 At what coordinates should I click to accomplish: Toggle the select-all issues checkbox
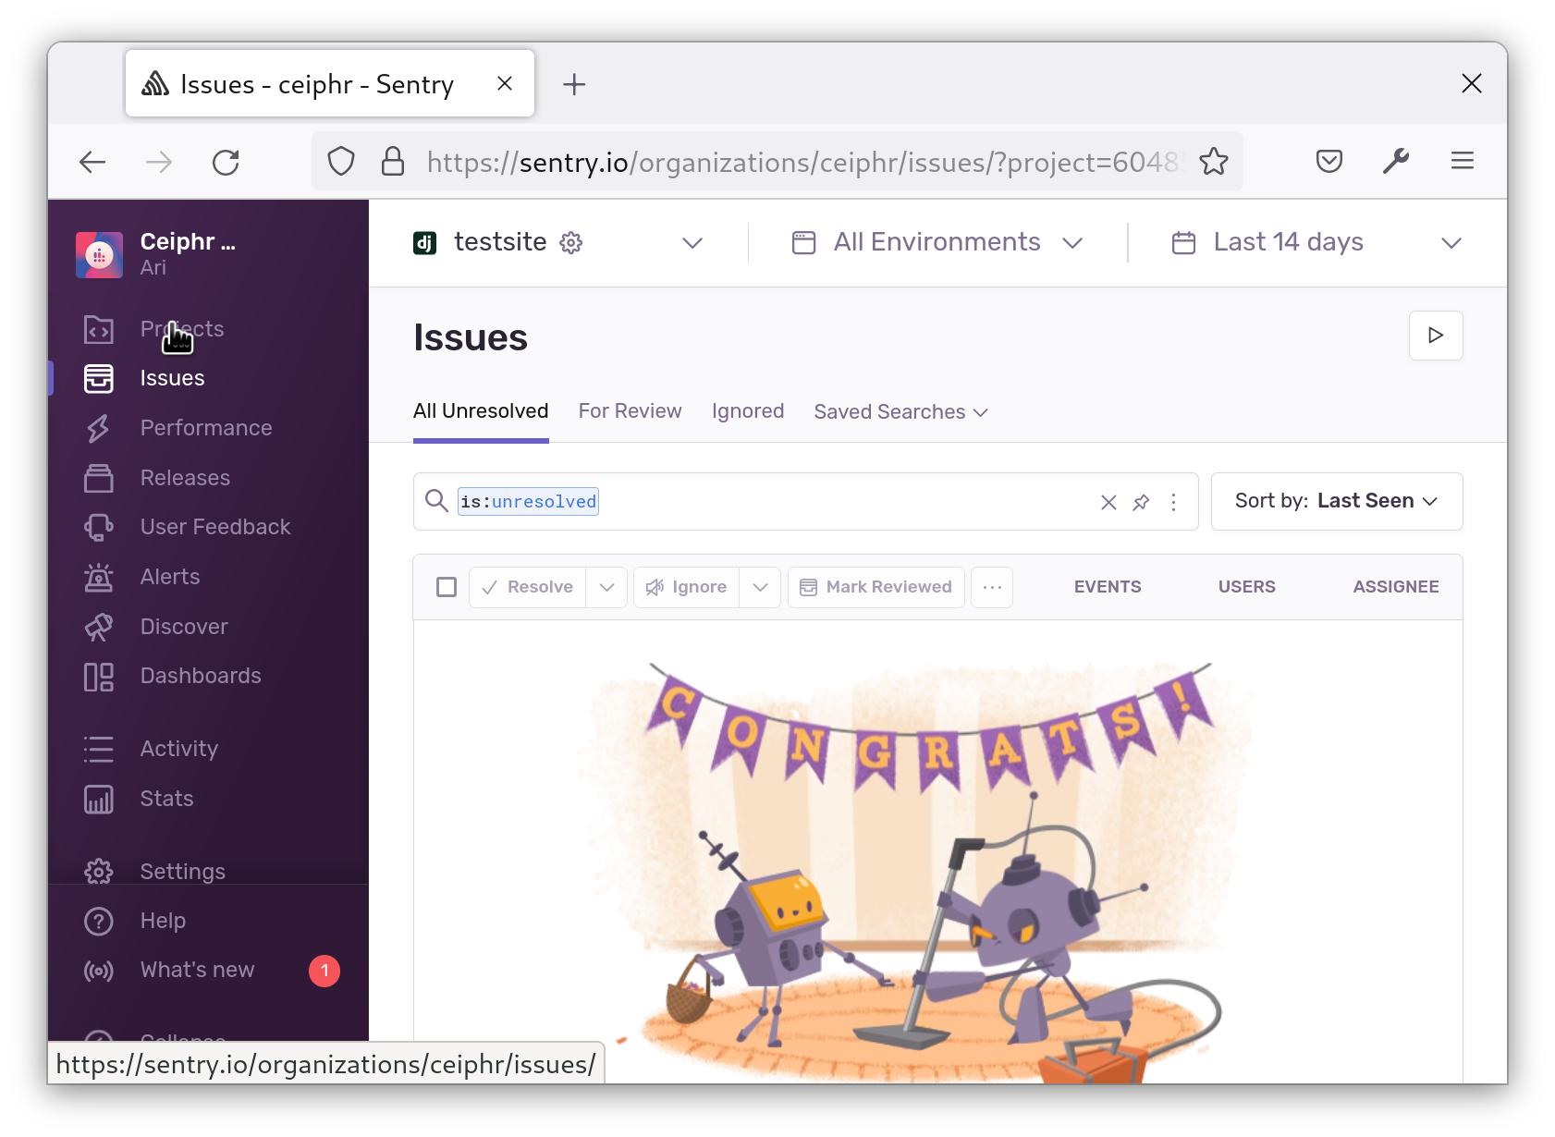446,587
